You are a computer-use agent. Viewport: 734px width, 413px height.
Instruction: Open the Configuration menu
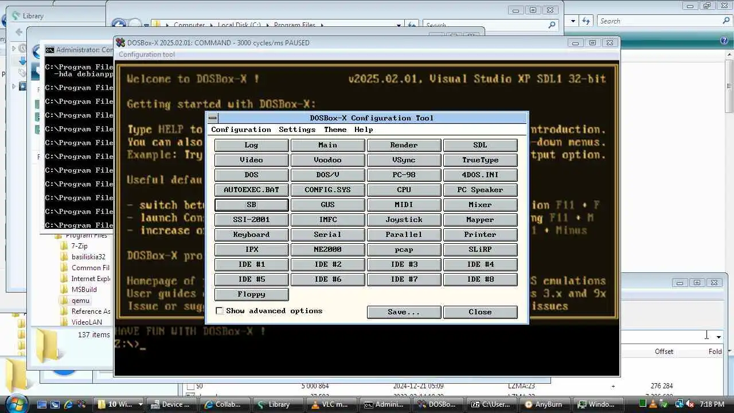coord(241,130)
